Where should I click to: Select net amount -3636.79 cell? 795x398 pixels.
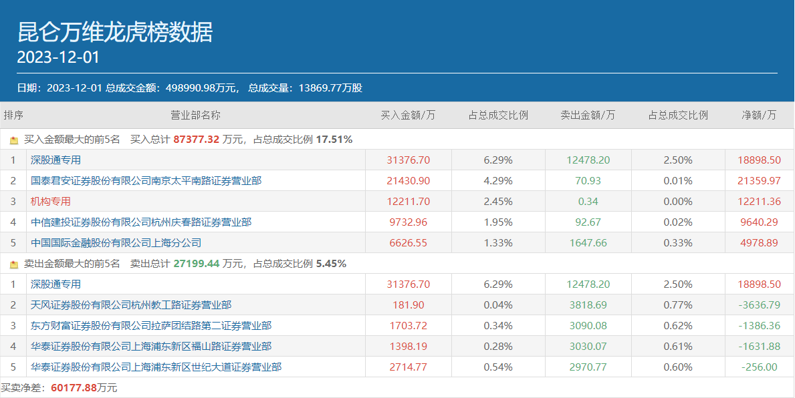coord(760,305)
